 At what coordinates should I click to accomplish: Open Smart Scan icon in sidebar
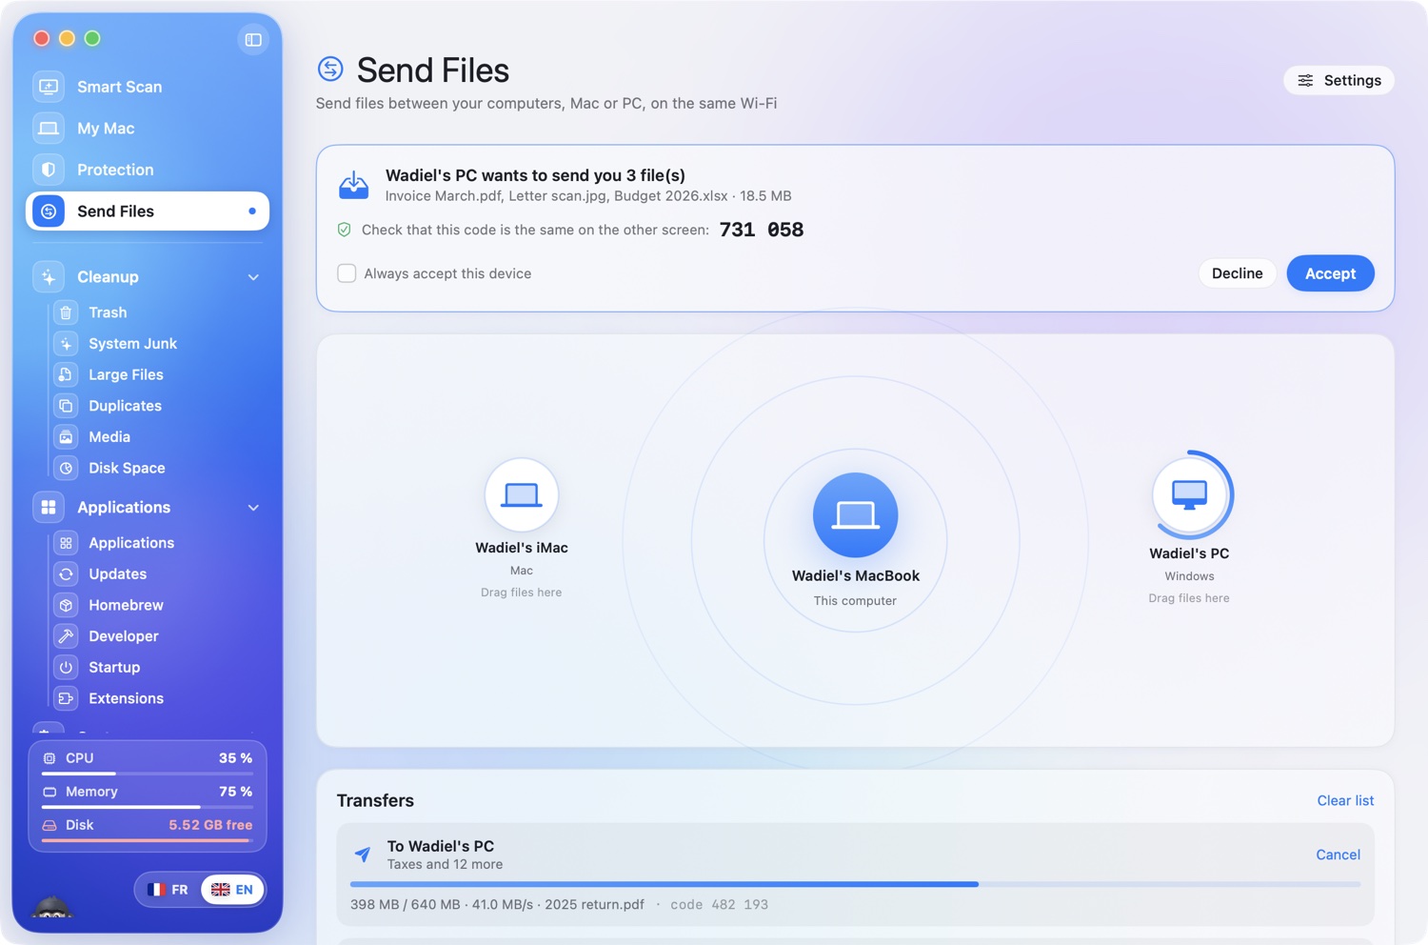click(49, 87)
